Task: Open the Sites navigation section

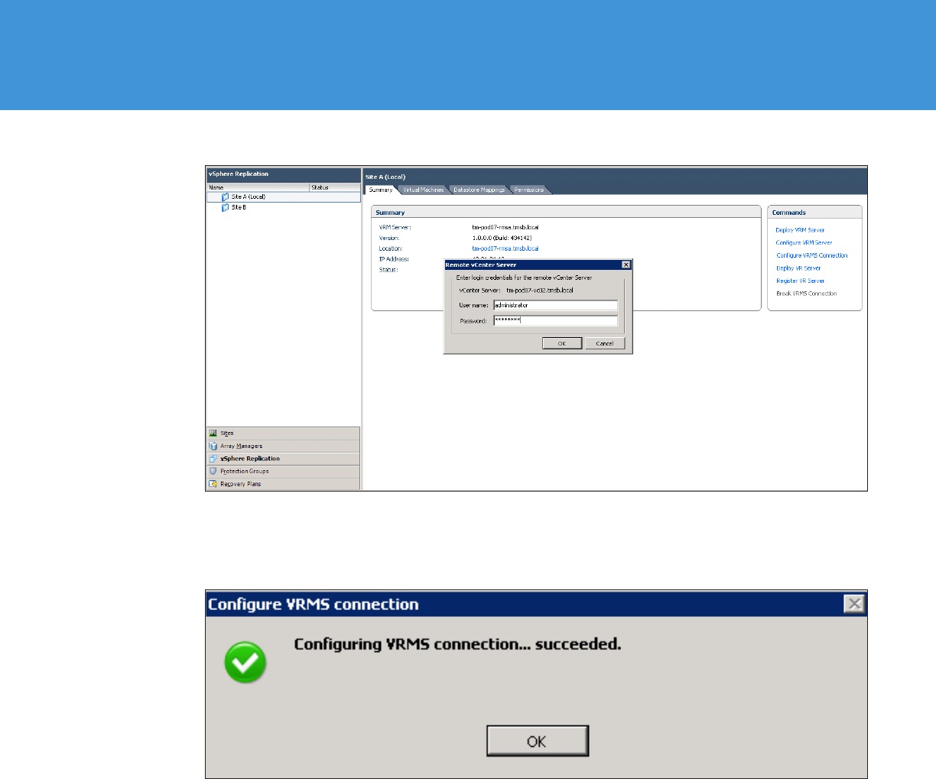Action: click(283, 433)
